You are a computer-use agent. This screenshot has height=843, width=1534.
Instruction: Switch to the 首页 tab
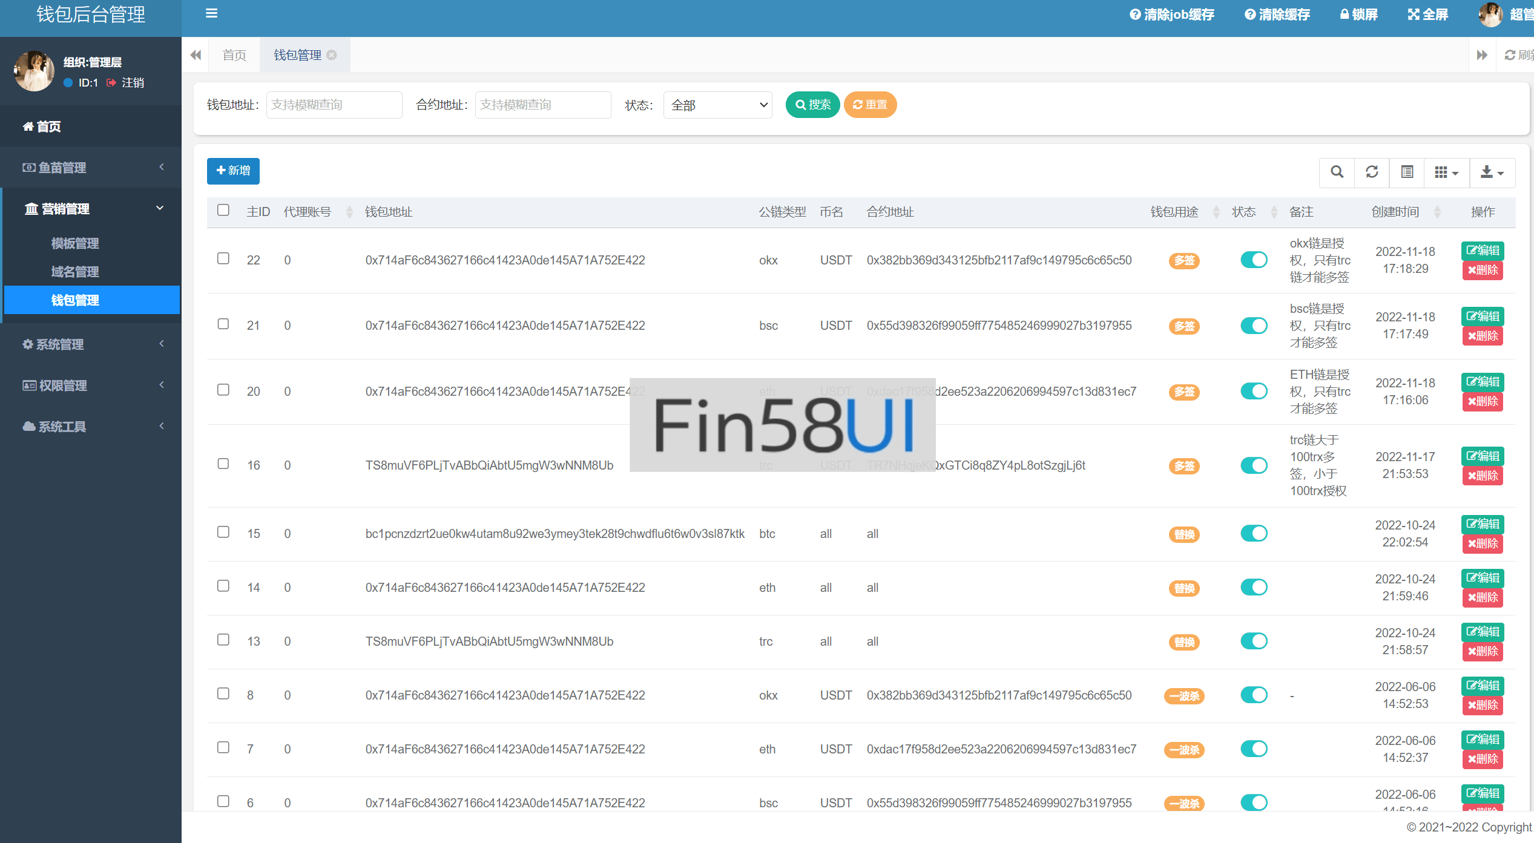234,55
